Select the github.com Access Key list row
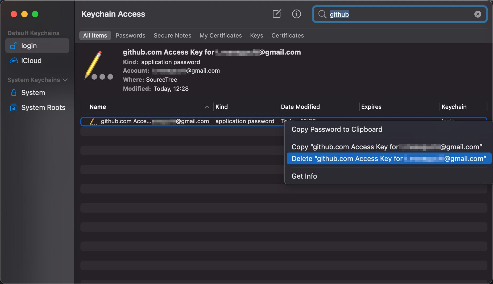 pyautogui.click(x=182, y=121)
